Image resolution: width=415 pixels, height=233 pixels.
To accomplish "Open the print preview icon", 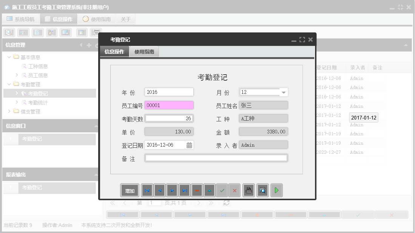I will [x=262, y=190].
